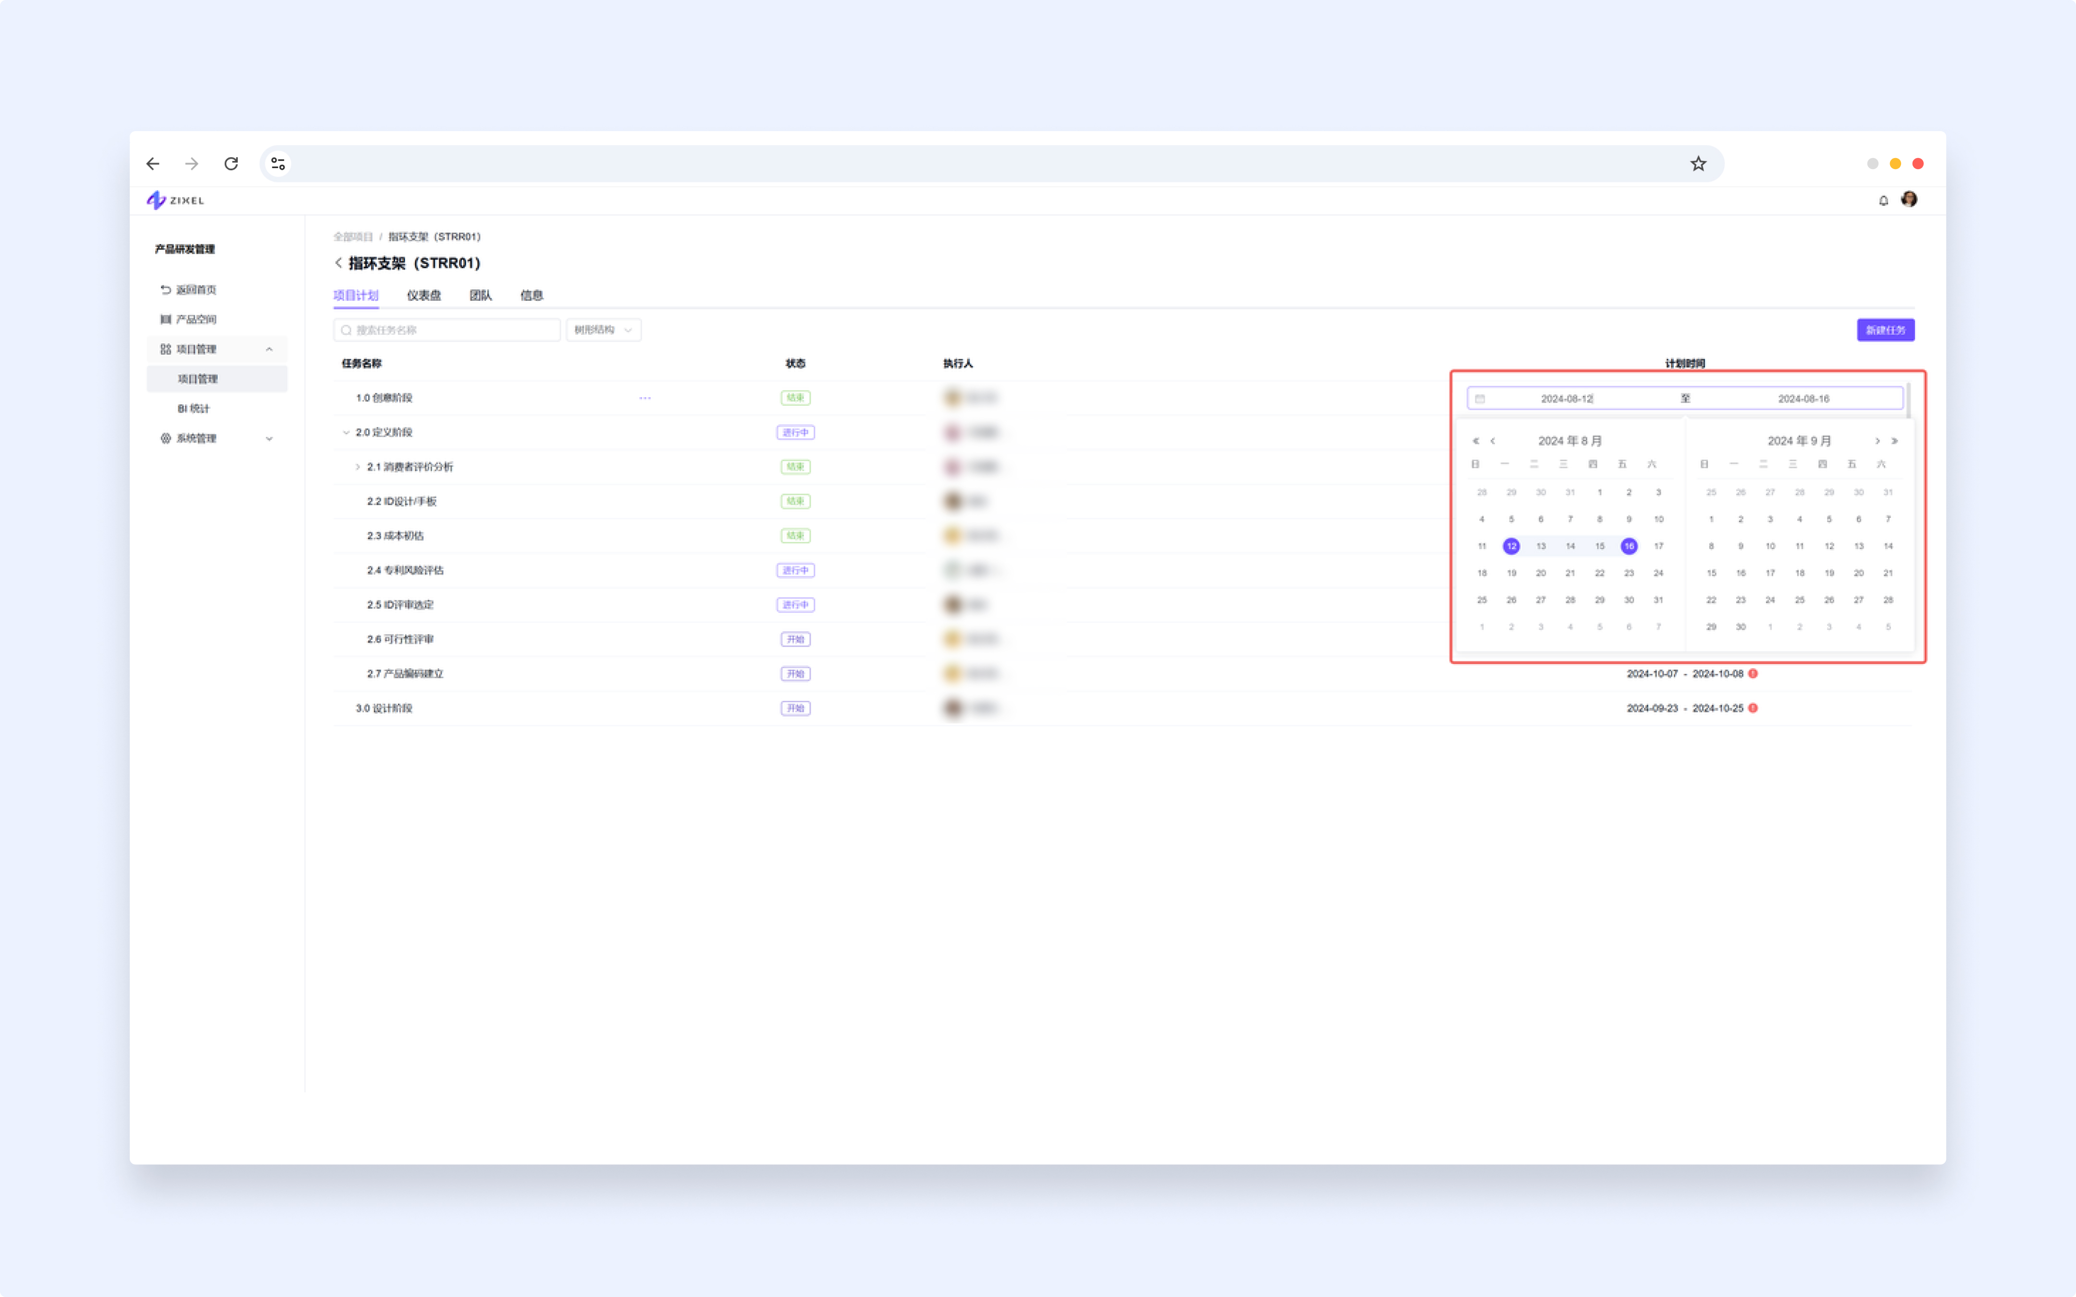The width and height of the screenshot is (2076, 1297).
Task: Click the 任务名称 column header
Action: (x=362, y=364)
